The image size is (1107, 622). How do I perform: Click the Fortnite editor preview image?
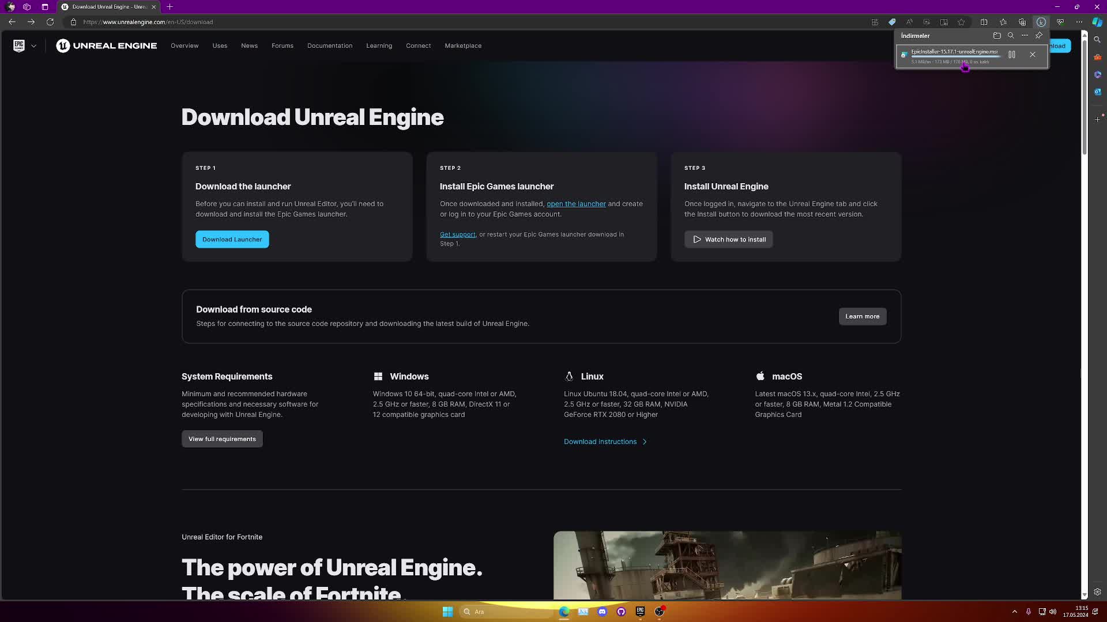pos(728,565)
